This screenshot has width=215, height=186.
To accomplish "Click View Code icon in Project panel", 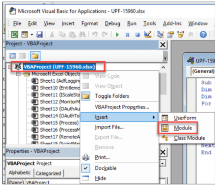I will (13, 56).
